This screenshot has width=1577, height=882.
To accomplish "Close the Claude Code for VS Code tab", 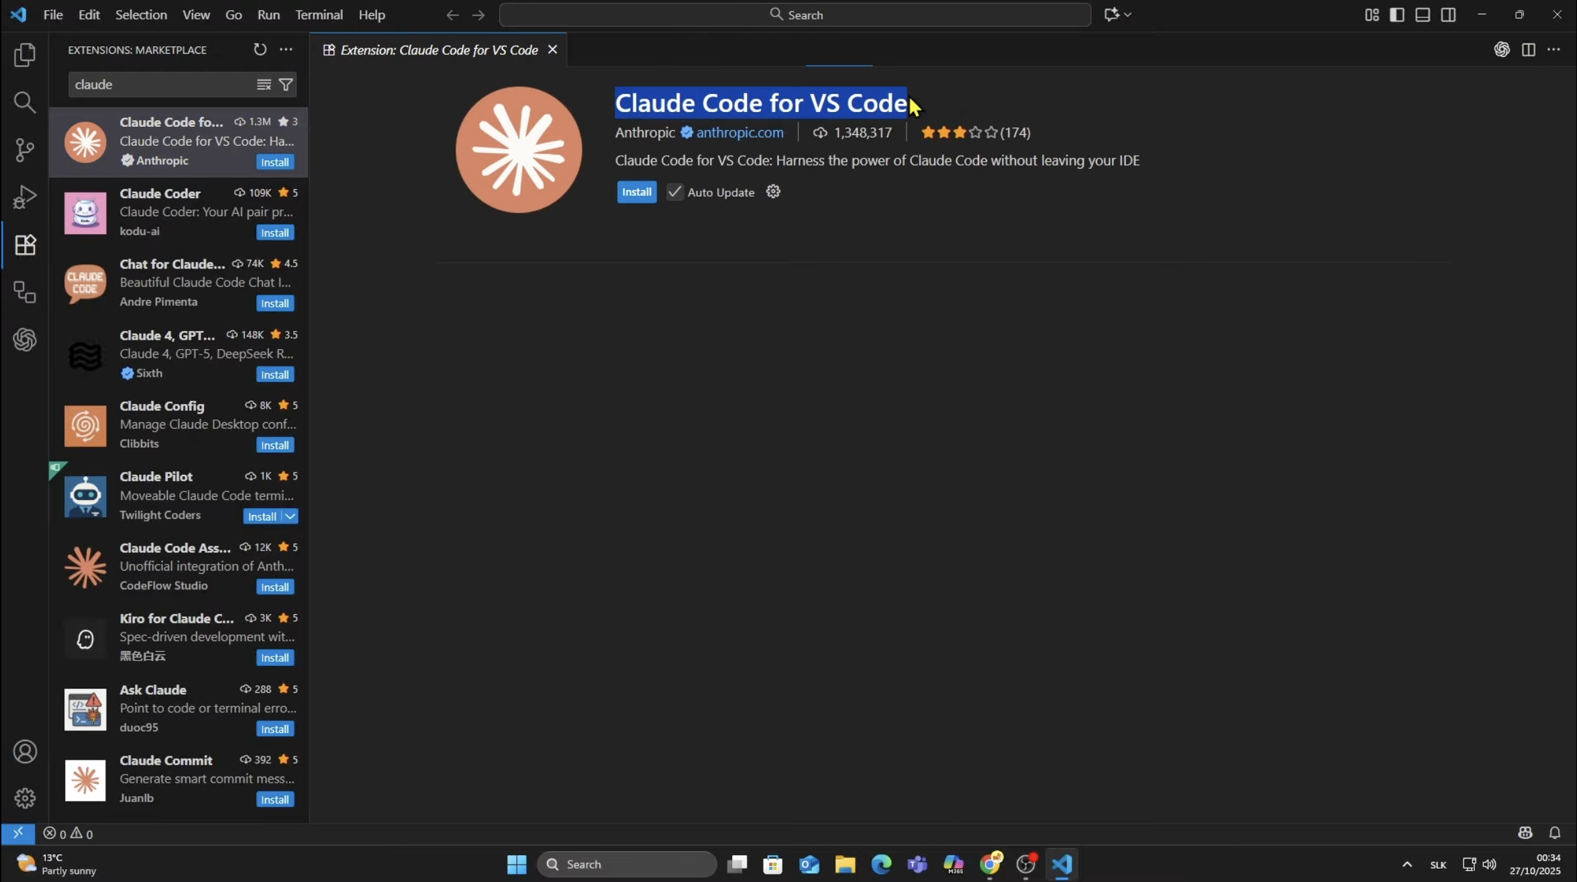I will tap(552, 50).
